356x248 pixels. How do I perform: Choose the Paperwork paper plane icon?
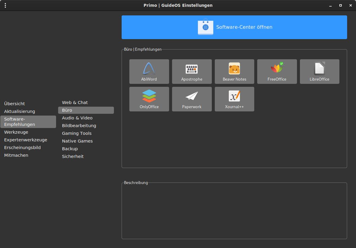coord(192,96)
